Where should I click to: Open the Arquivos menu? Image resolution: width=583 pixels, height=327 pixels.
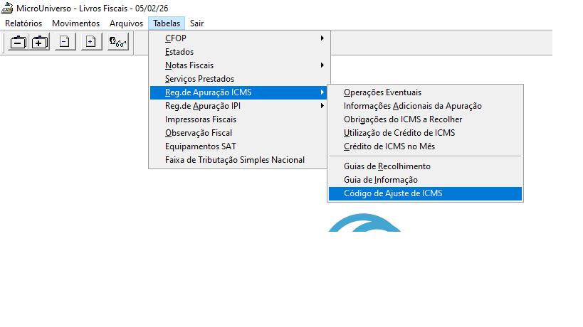pyautogui.click(x=126, y=23)
